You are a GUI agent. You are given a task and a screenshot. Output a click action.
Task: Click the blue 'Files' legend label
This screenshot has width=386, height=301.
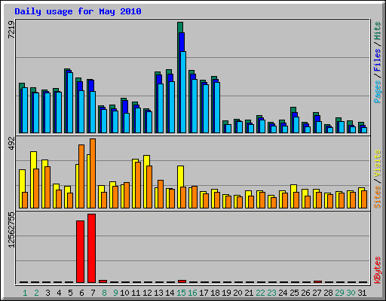point(378,59)
